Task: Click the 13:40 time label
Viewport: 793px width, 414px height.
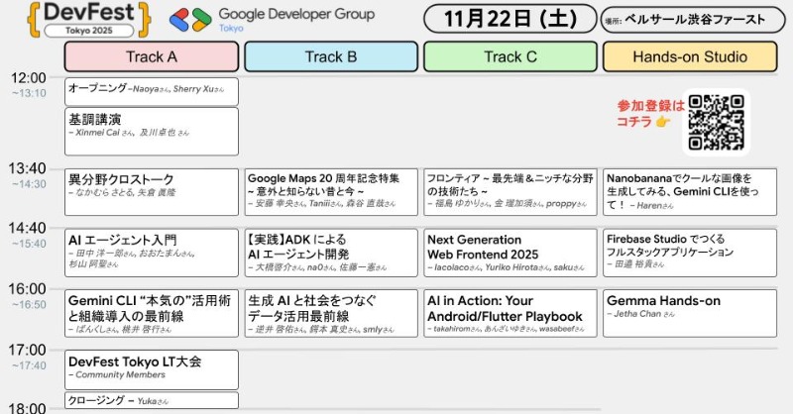Action: [27, 168]
